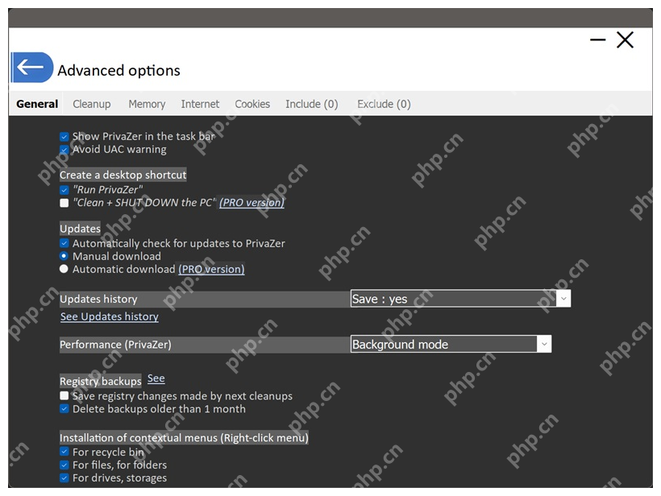Switch to the General tab
The image size is (661, 496).
click(x=37, y=104)
